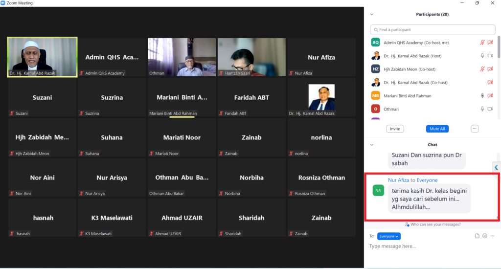Image resolution: width=501 pixels, height=269 pixels.
Task: Click the Mute All button
Action: point(437,129)
